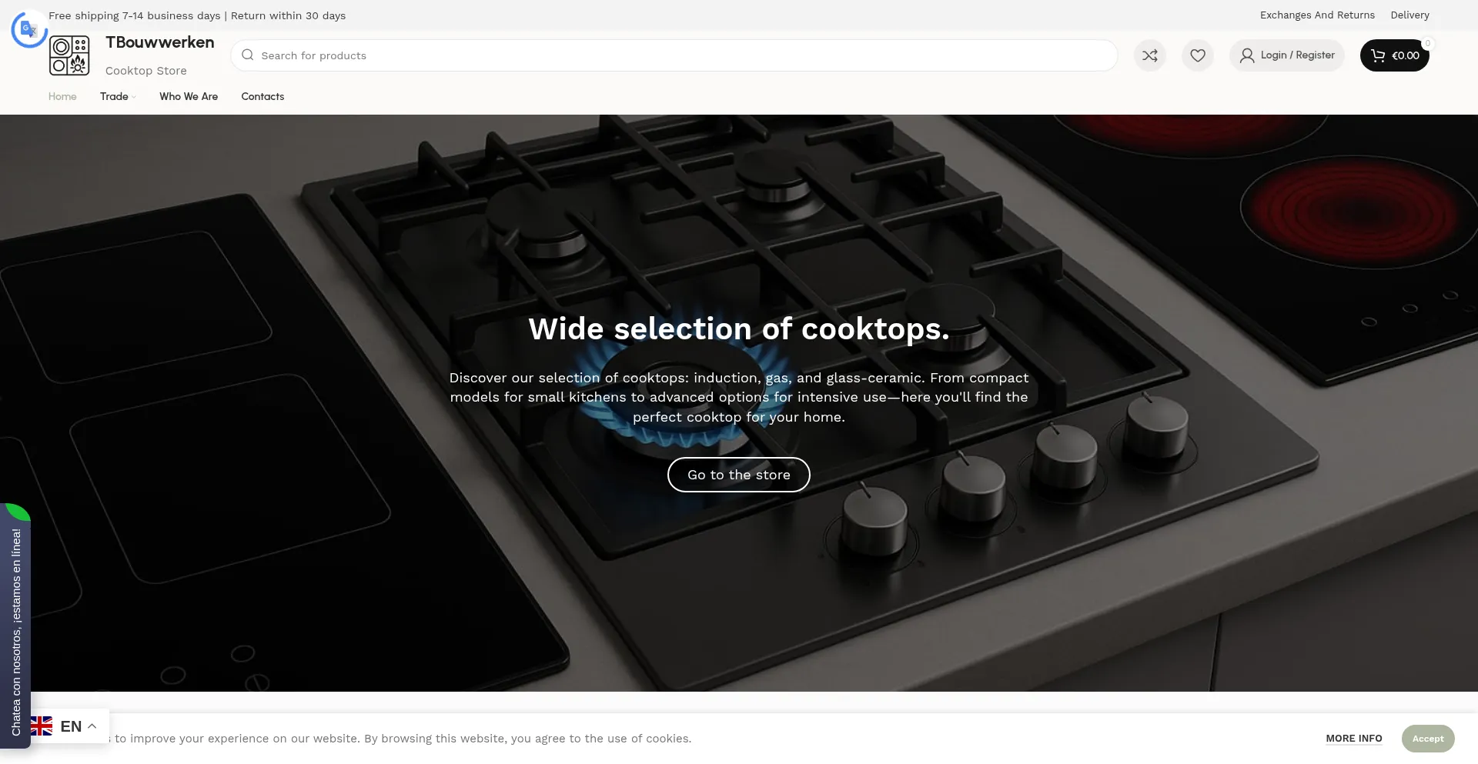Open the Delivery link

pos(1409,15)
